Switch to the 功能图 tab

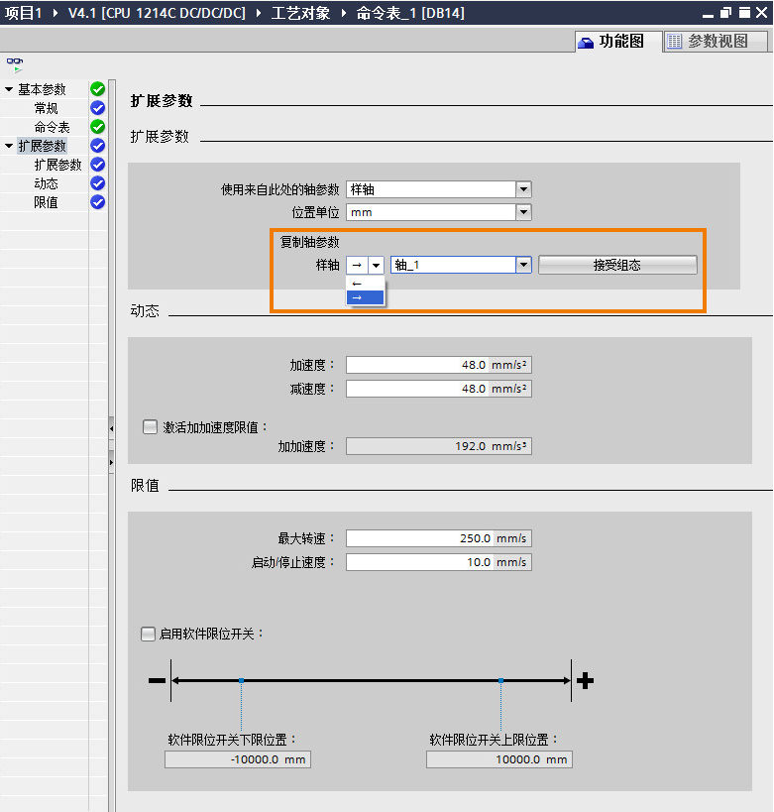click(611, 42)
